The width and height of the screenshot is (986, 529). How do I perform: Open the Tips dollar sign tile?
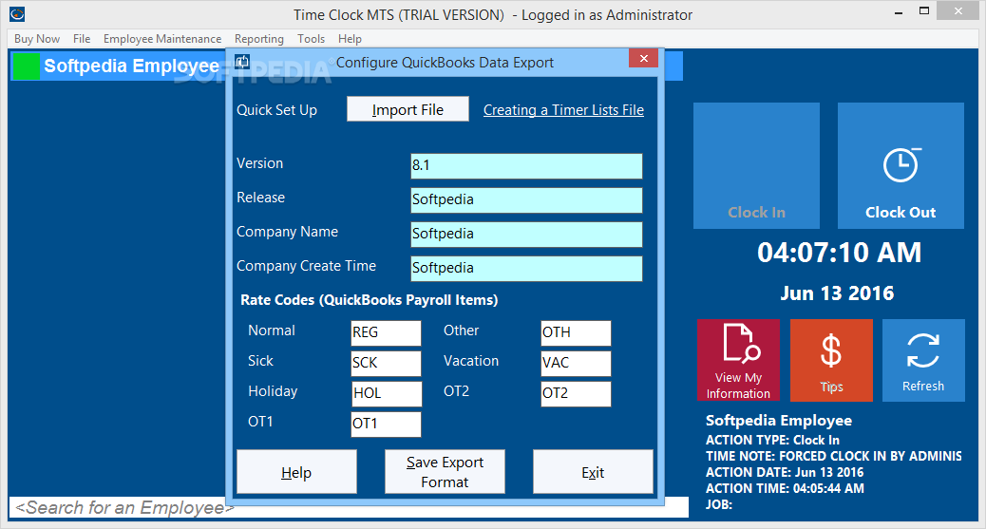[x=831, y=360]
